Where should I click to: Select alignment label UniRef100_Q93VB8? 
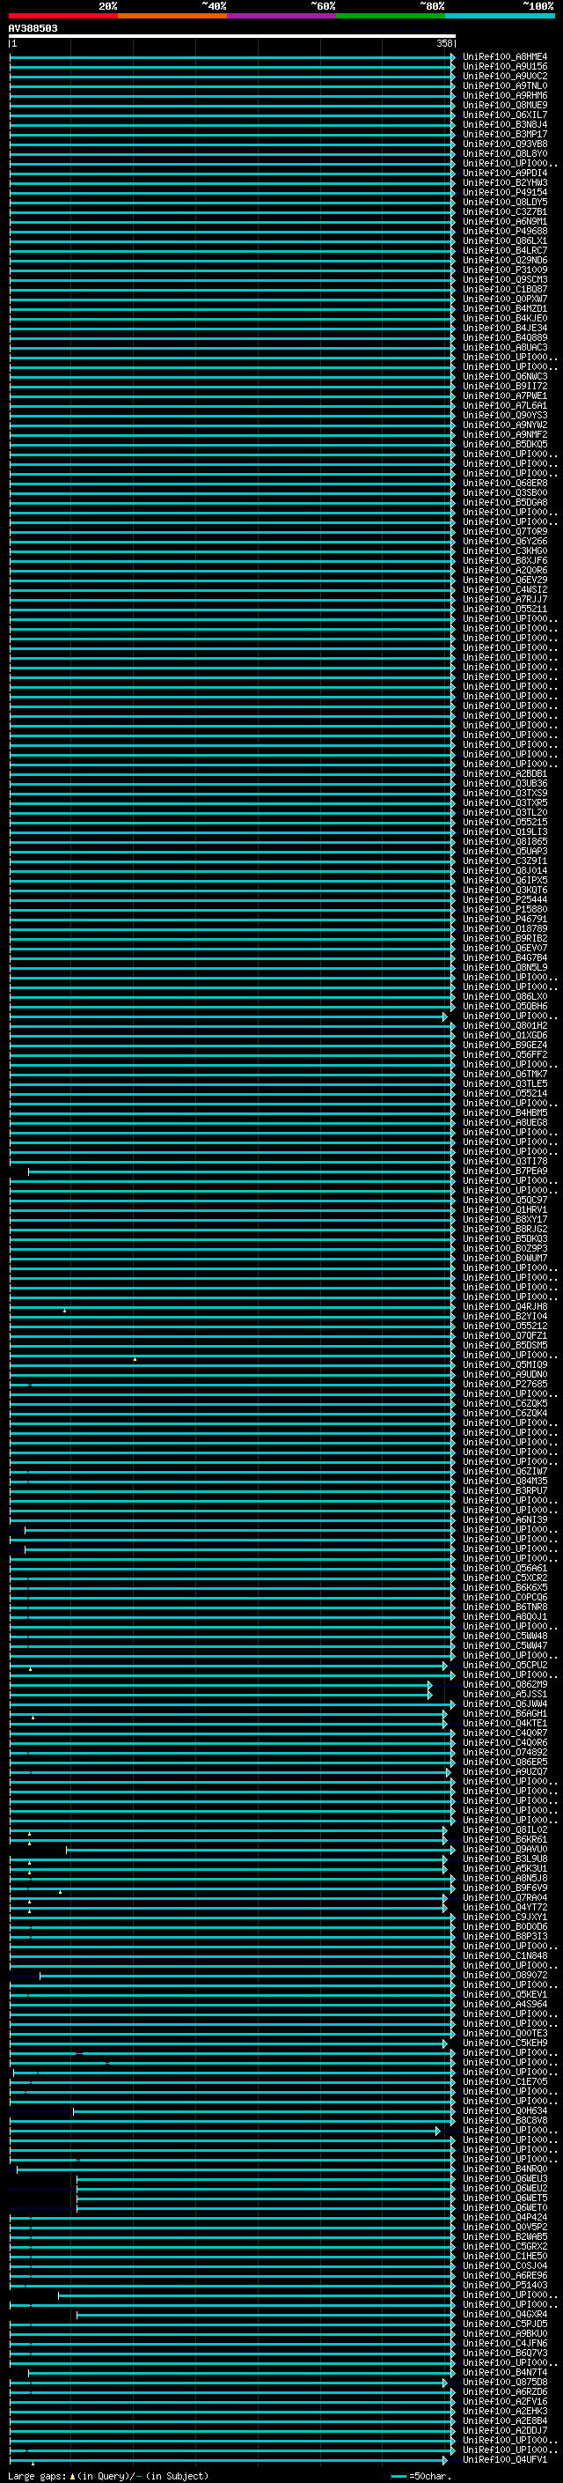click(x=505, y=144)
